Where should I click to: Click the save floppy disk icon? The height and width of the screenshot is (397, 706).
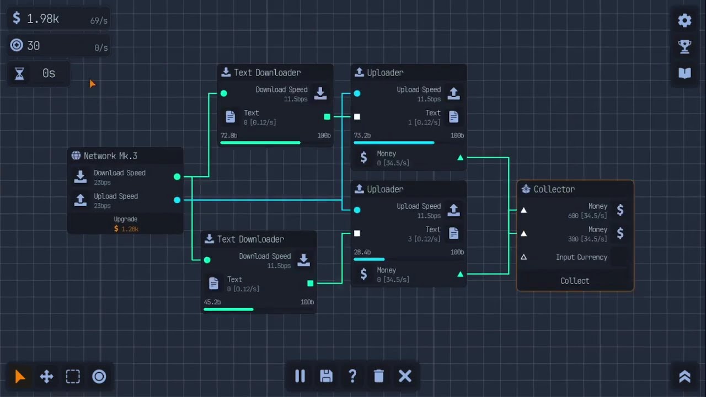[326, 376]
